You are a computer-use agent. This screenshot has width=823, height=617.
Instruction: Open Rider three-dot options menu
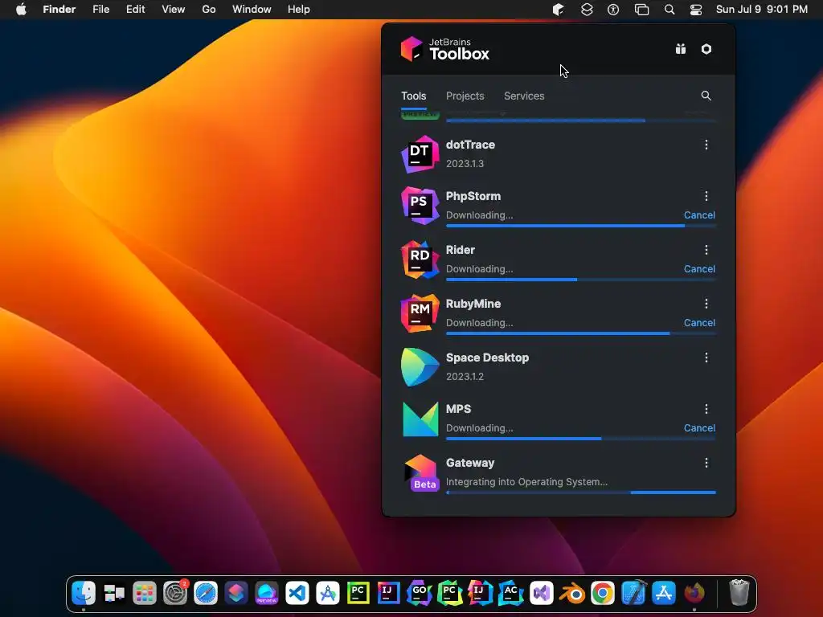point(706,250)
